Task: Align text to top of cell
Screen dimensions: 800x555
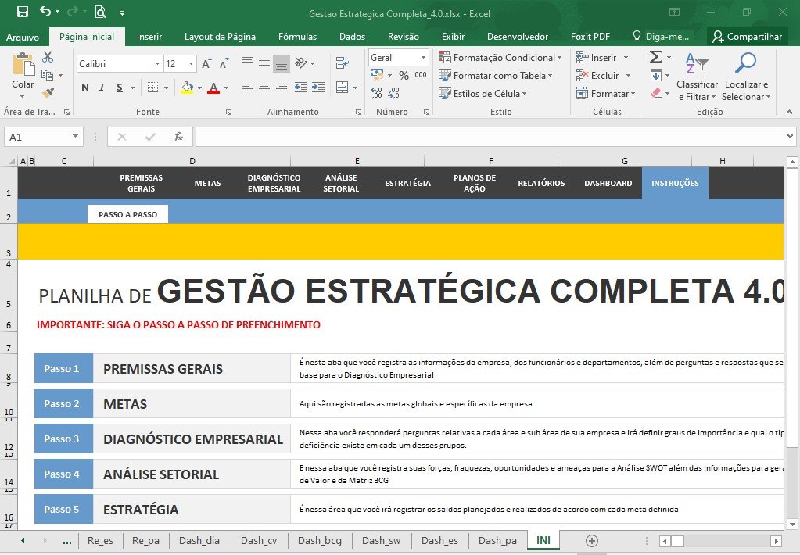Action: tap(247, 63)
